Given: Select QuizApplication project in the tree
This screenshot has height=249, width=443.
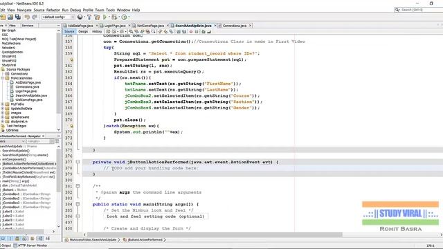Looking at the screenshot, I should pos(12,52).
